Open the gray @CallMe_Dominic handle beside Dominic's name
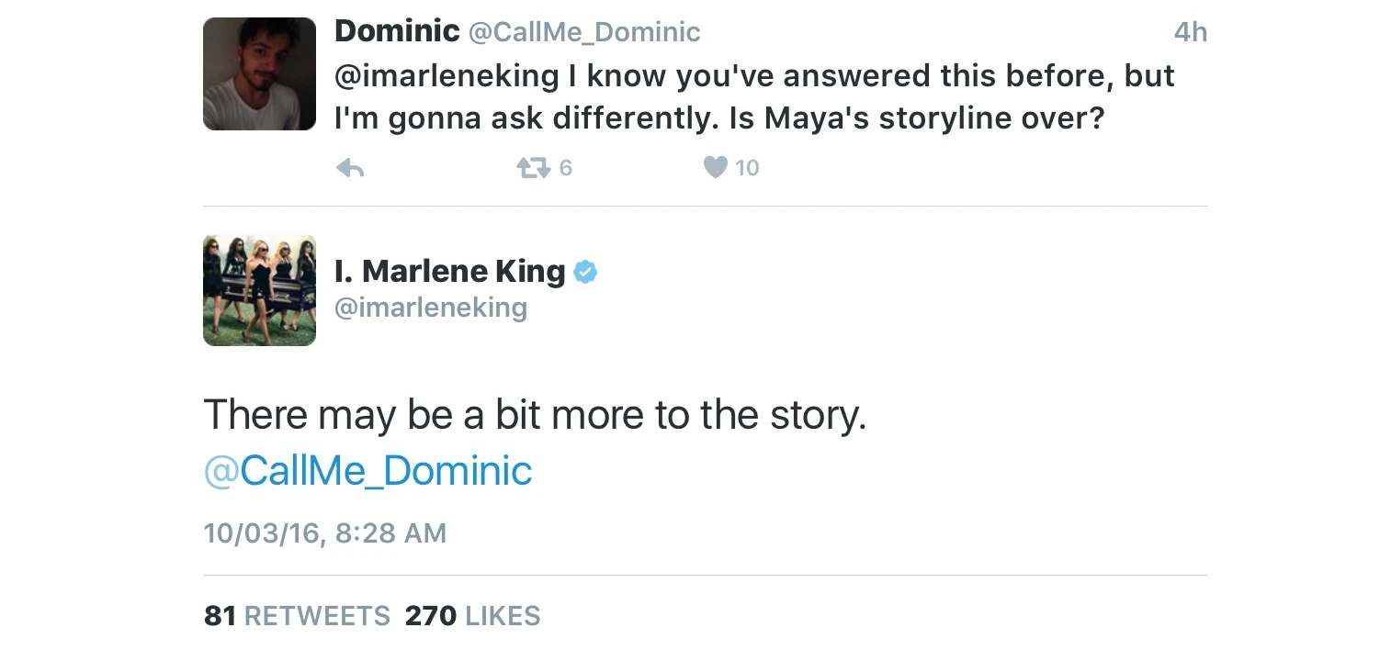1391x650 pixels. tap(584, 33)
